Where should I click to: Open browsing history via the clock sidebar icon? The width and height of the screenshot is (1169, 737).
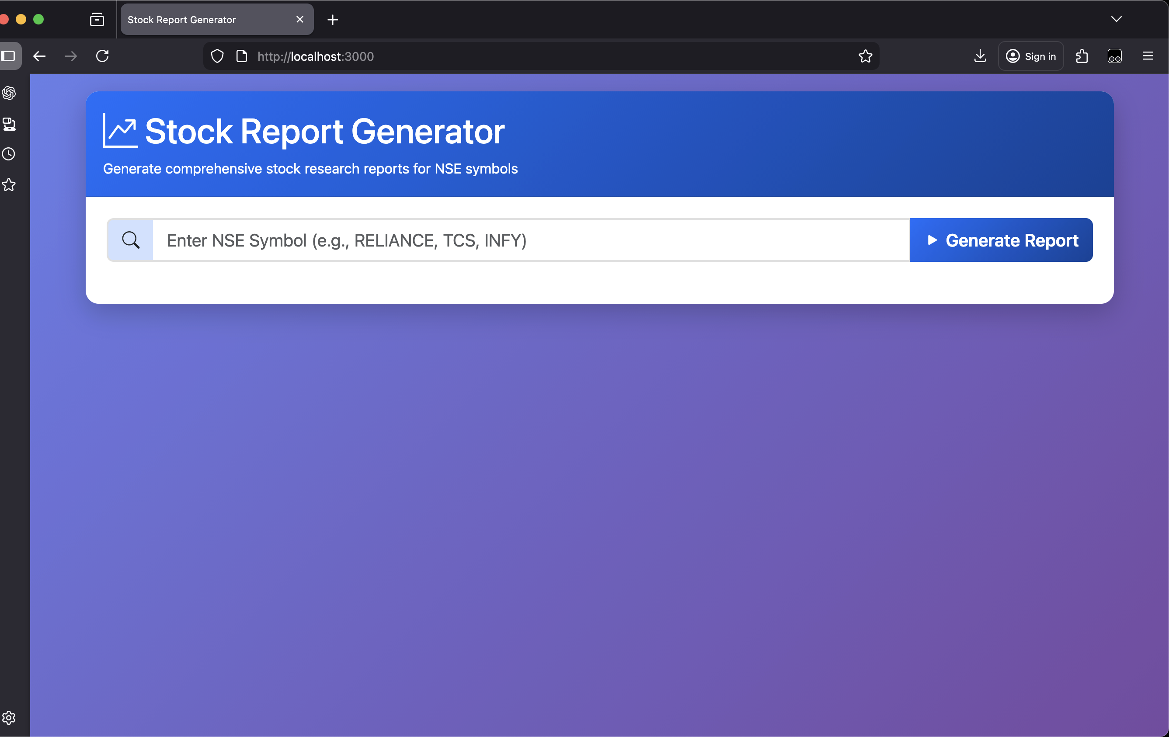(x=9, y=154)
